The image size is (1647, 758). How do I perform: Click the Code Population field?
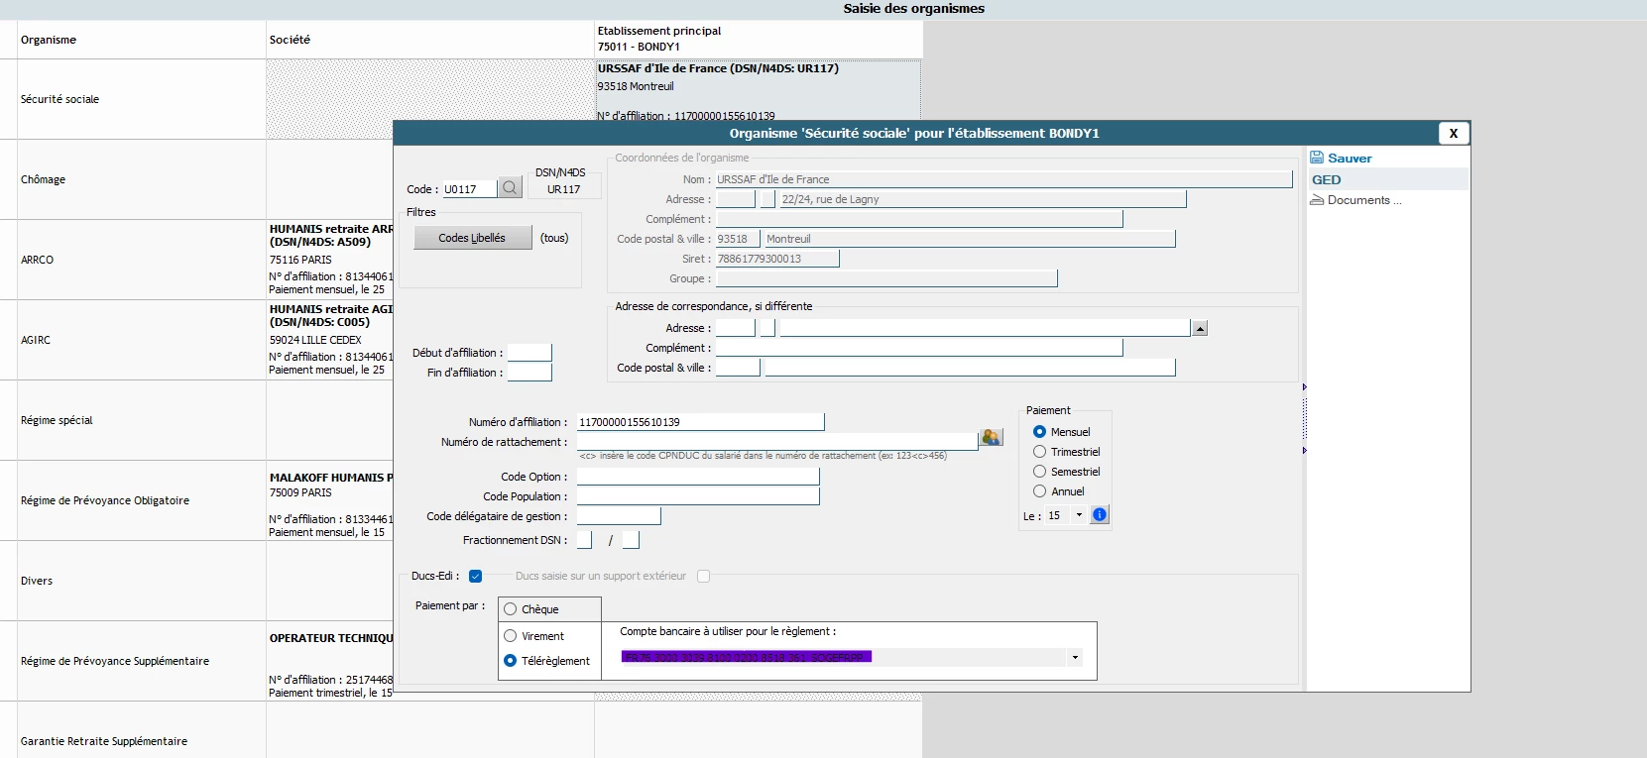point(698,496)
